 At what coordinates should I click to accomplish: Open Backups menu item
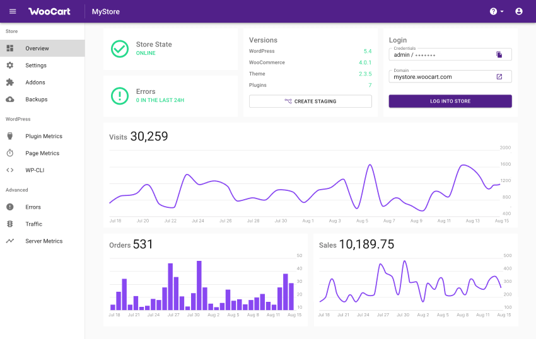[42, 100]
